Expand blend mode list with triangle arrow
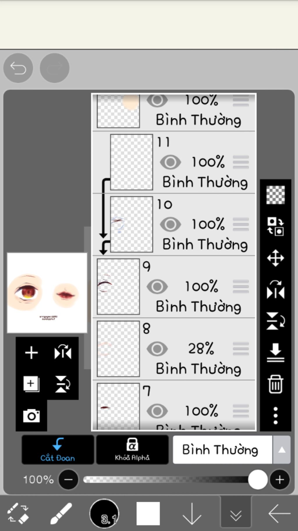The width and height of the screenshot is (298, 531). pyautogui.click(x=281, y=450)
